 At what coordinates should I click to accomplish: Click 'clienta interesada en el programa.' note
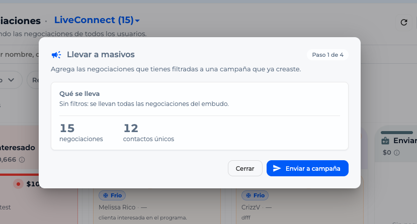[x=143, y=217]
